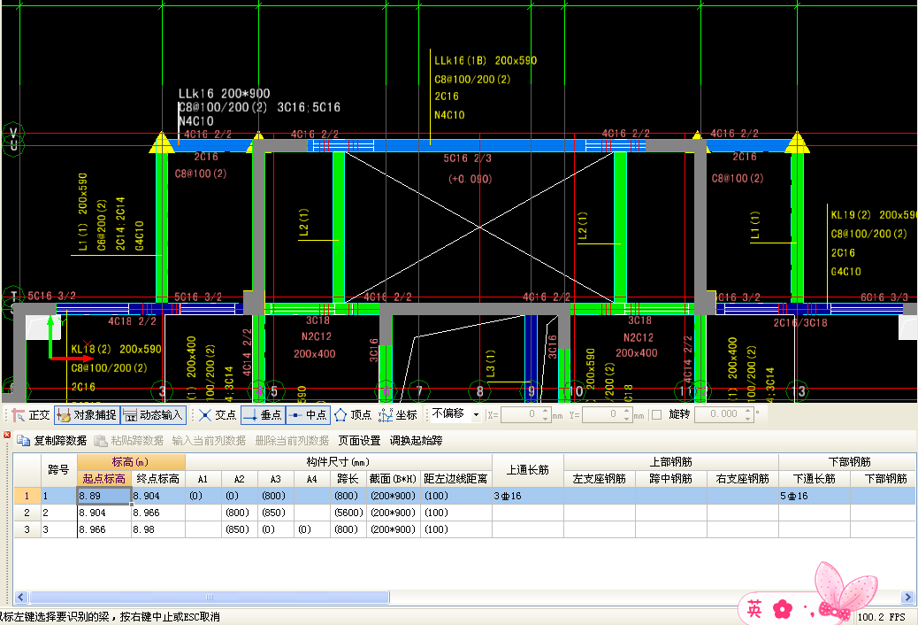918x625 pixels.
Task: Select upper rebar cell 3⌀16
Action: [527, 496]
